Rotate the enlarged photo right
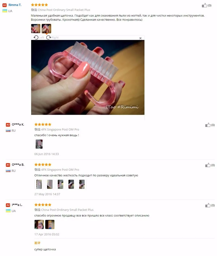 52,38
